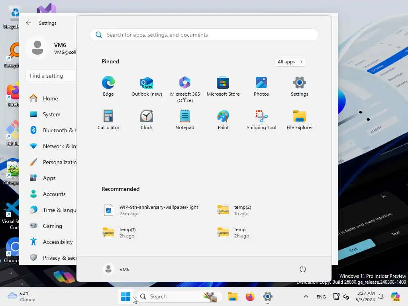Open the notifications bell

coord(381,296)
